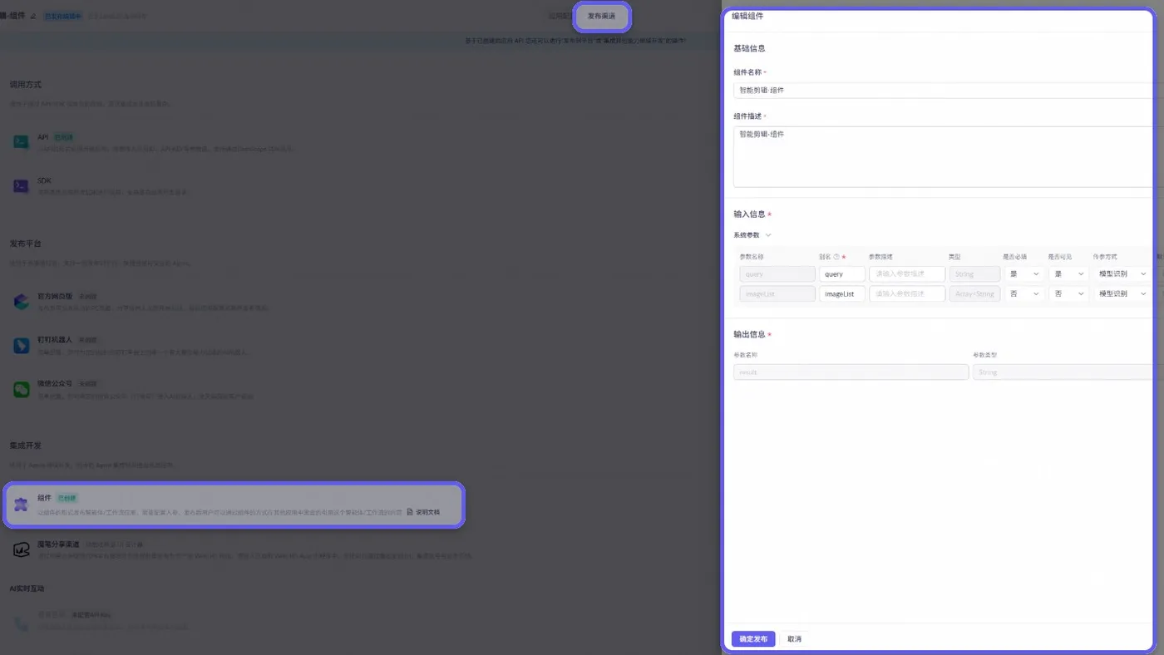
Task: Open 是否可见 dropdown in query row
Action: click(1069, 273)
